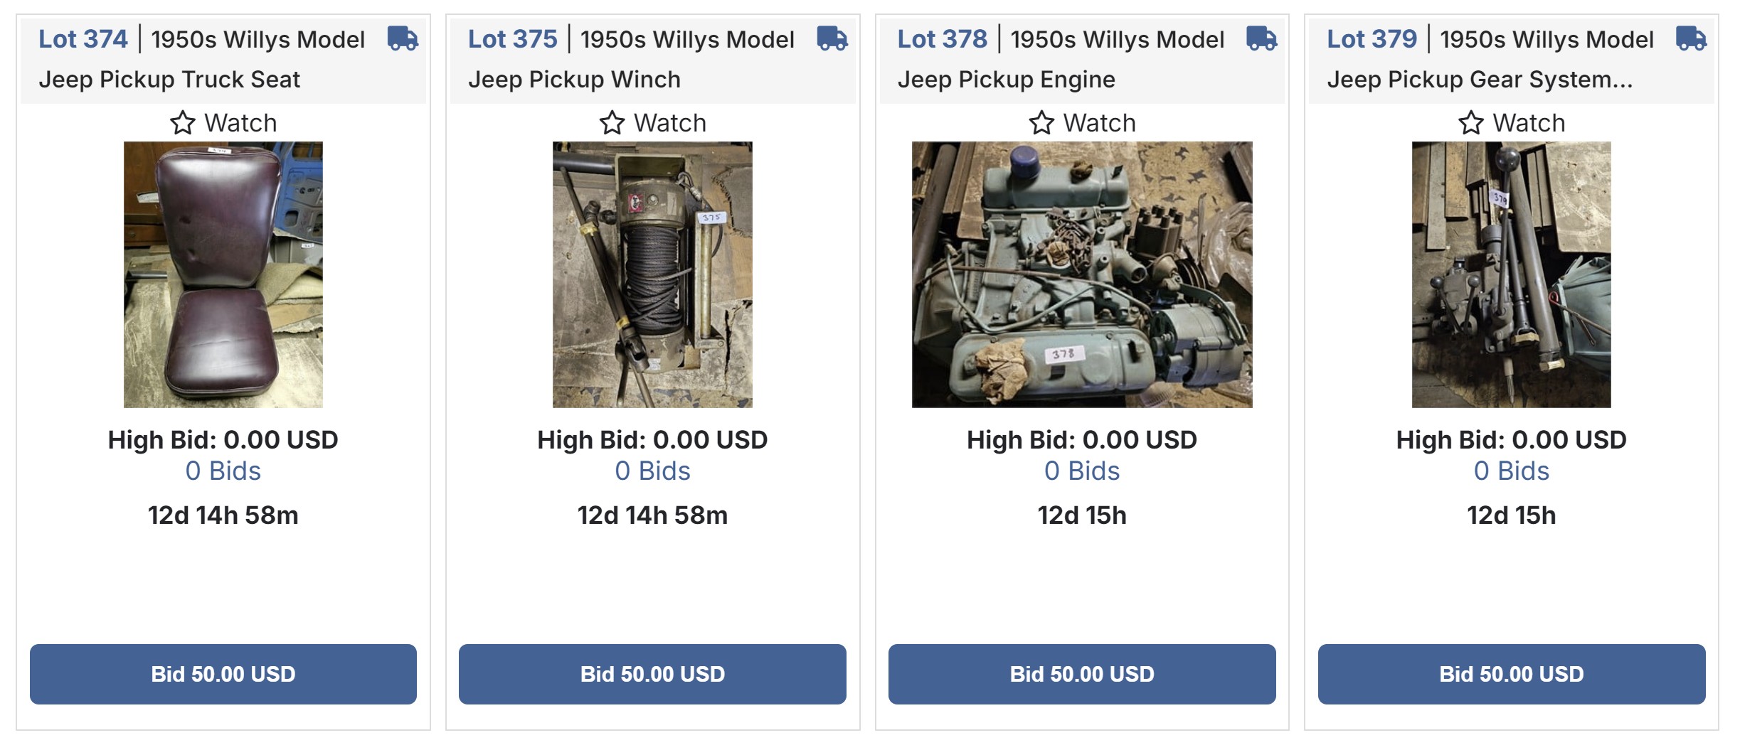View the winch photo thumbnail
The width and height of the screenshot is (1740, 745).
[x=652, y=274]
